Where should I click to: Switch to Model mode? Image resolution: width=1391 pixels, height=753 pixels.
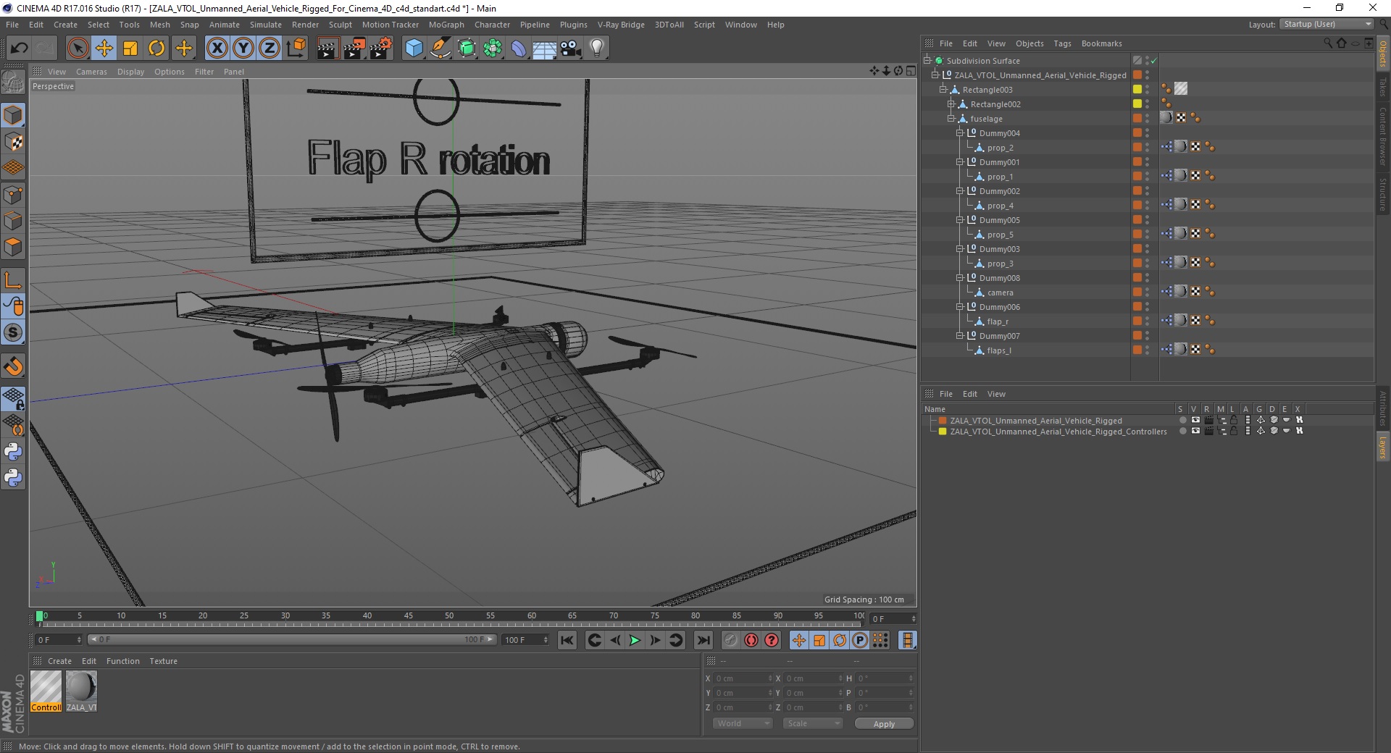click(x=13, y=115)
